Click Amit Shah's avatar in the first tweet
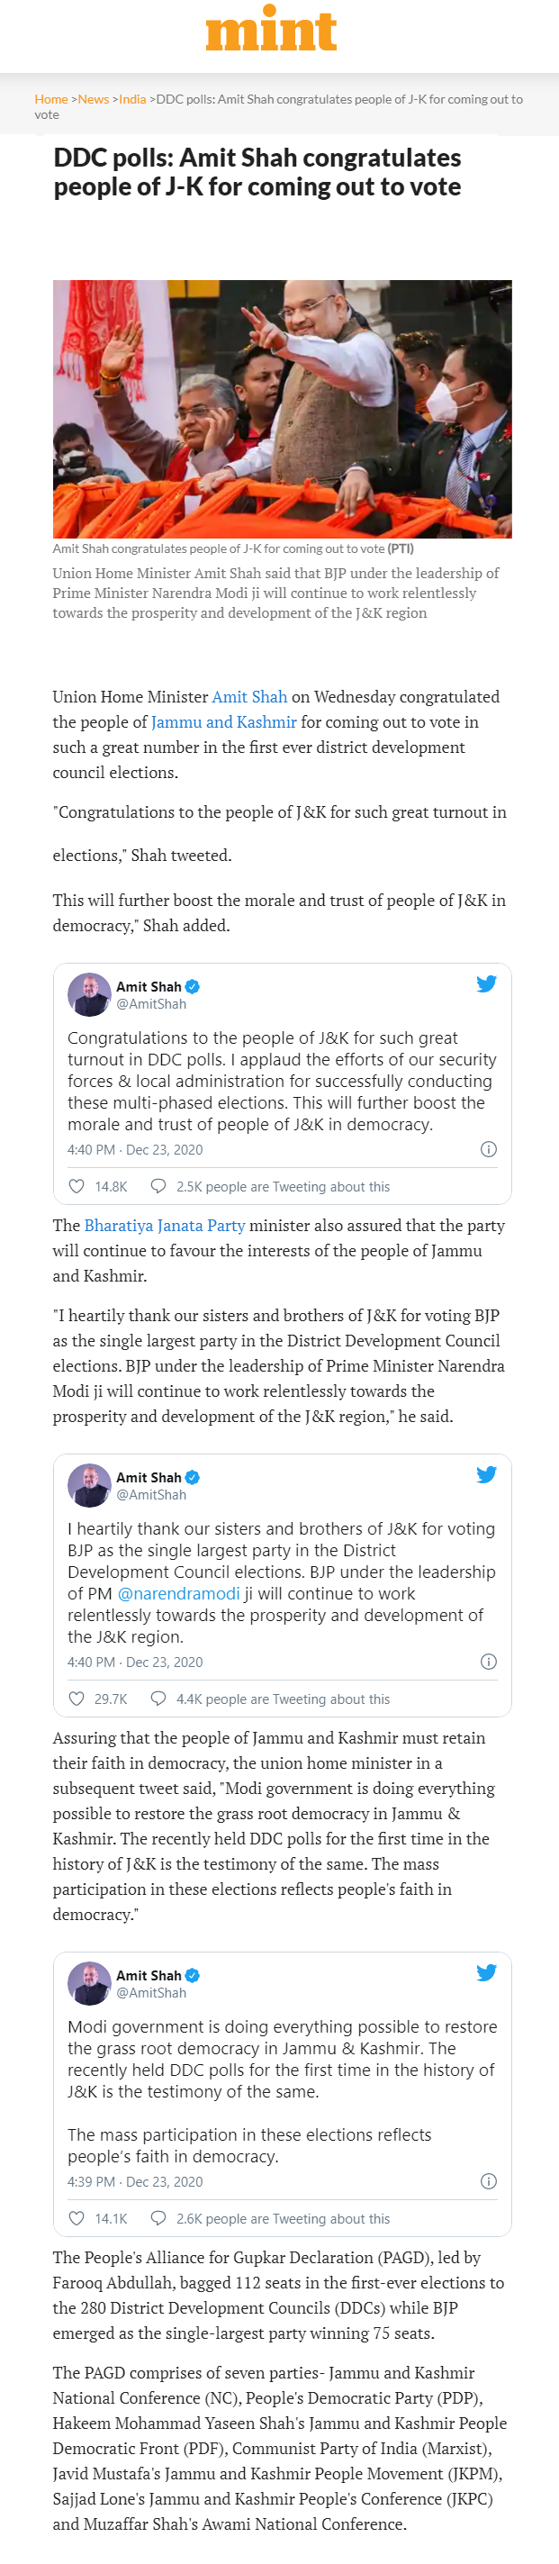Image resolution: width=559 pixels, height=2564 pixels. (88, 994)
